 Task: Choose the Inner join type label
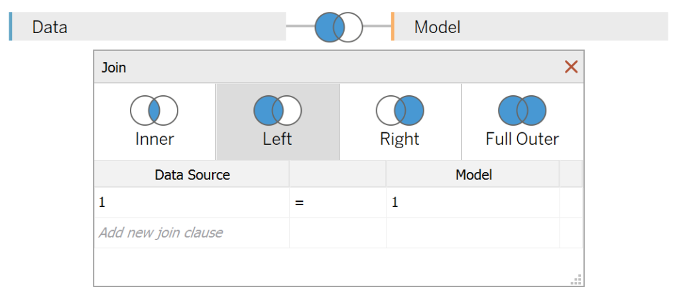[154, 139]
